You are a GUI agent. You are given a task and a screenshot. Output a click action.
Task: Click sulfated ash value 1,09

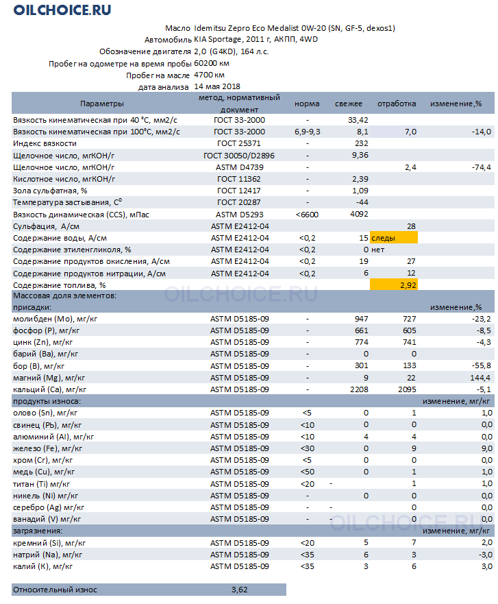tap(360, 191)
